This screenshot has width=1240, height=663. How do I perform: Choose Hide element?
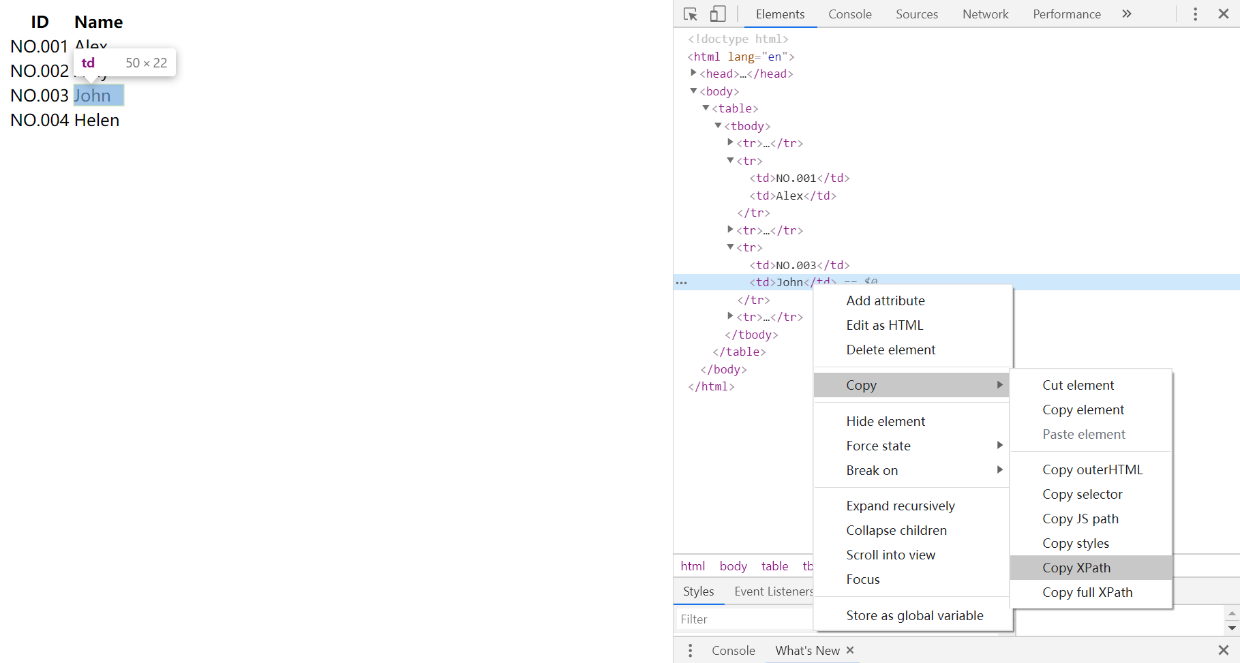click(x=911, y=421)
